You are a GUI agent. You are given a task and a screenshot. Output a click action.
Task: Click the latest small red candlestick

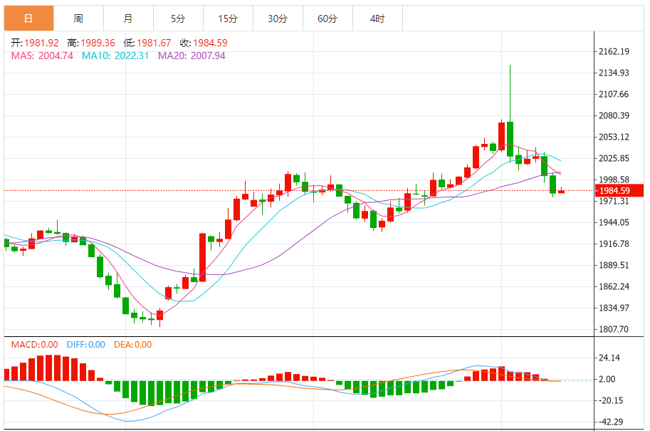(x=561, y=191)
